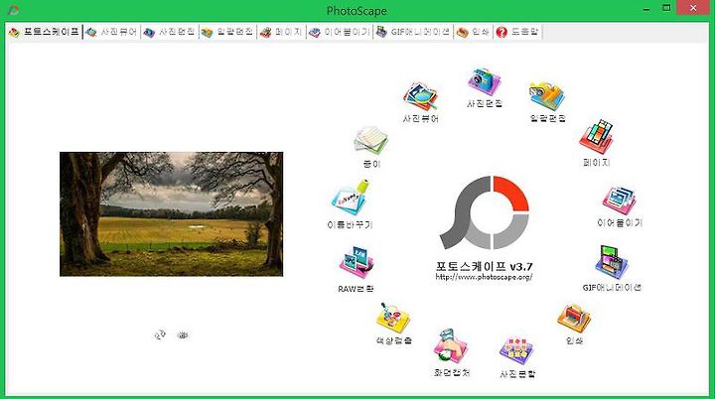Open the 종이 (Paper Print) icon
This screenshot has width=715, height=399.
coord(371,141)
